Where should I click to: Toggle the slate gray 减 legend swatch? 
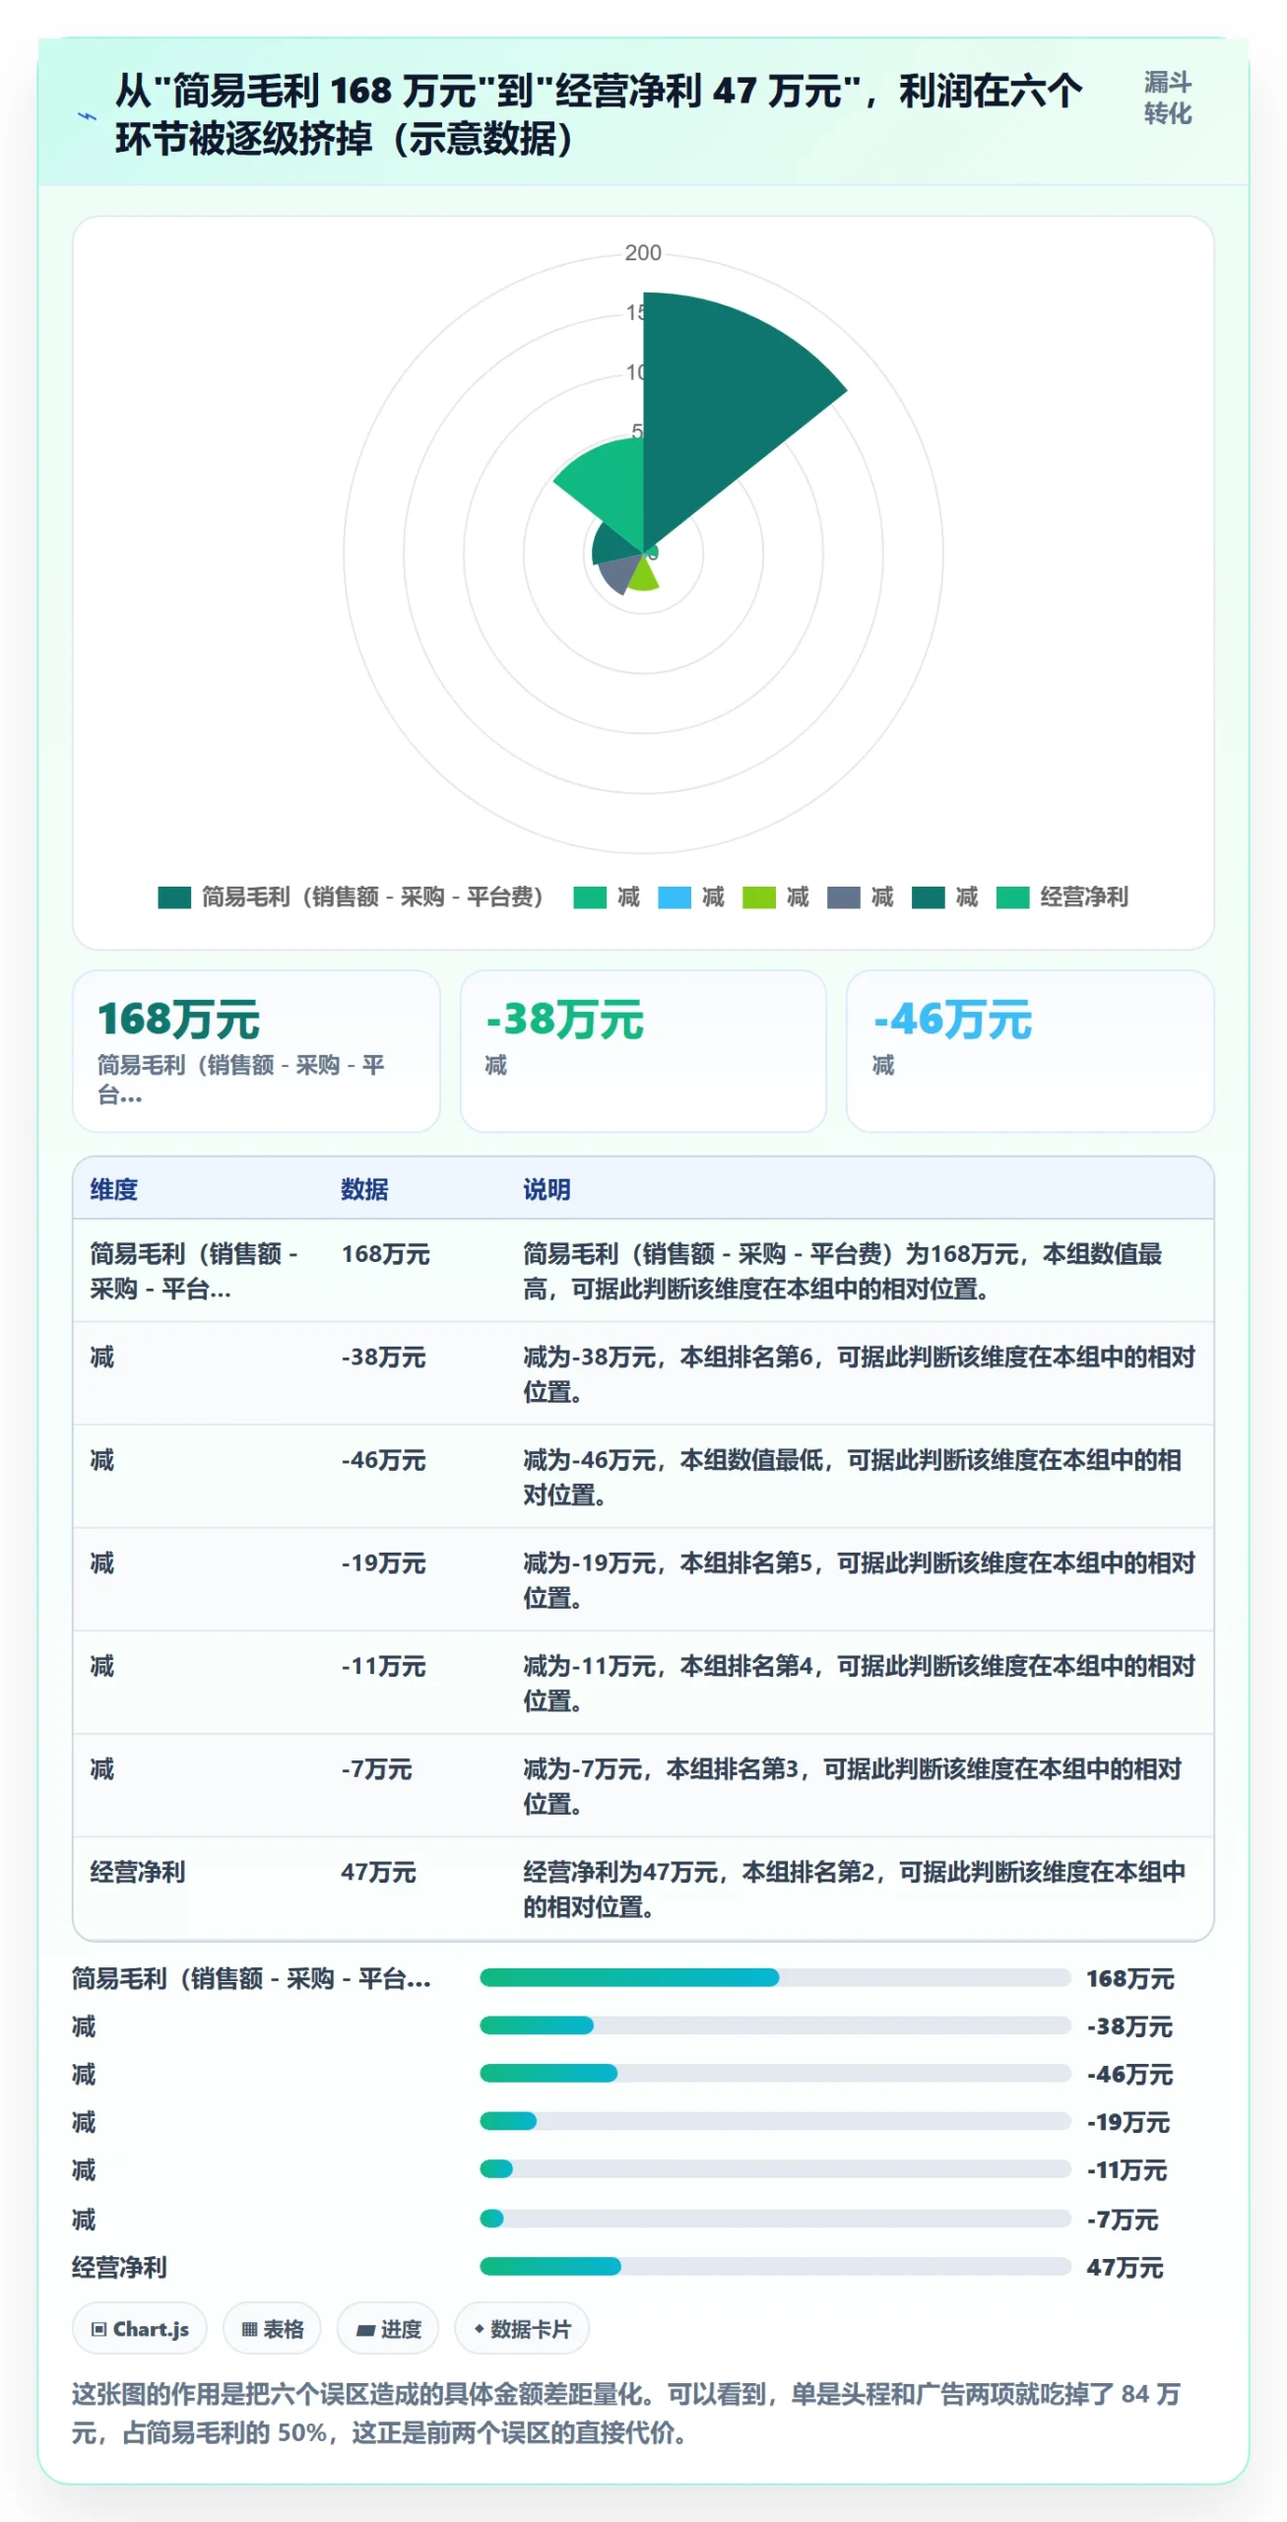(844, 897)
